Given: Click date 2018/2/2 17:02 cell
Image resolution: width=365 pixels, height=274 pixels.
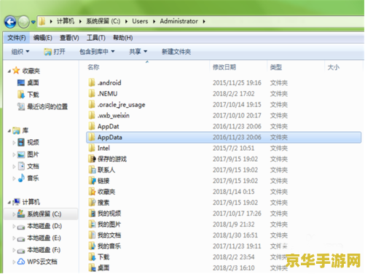Looking at the screenshot, I should click(x=234, y=94).
